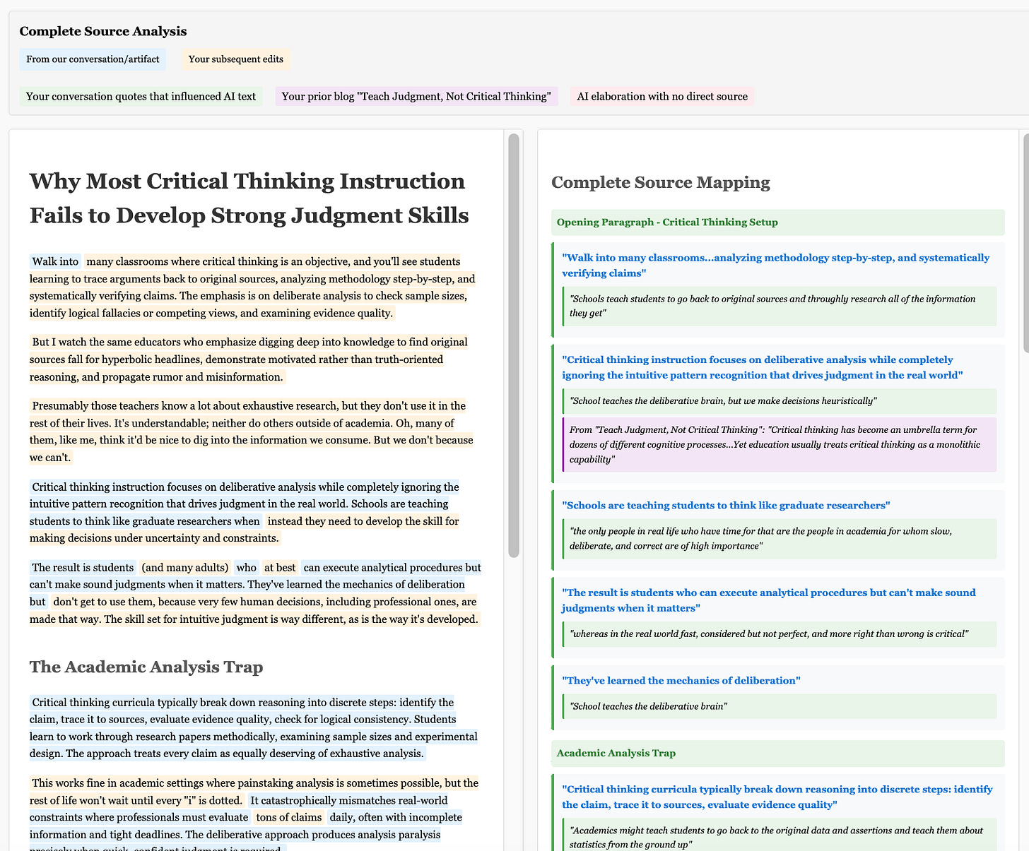Image resolution: width=1029 pixels, height=851 pixels.
Task: Click the 'From our conversation/artifact' legend chip
Action: [x=93, y=59]
